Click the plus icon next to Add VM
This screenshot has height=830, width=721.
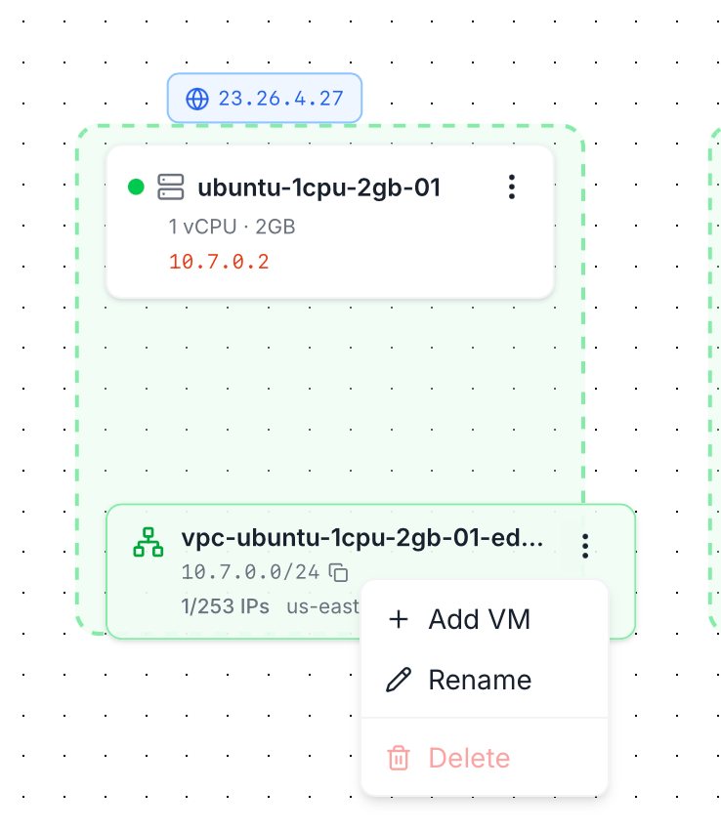tap(399, 619)
